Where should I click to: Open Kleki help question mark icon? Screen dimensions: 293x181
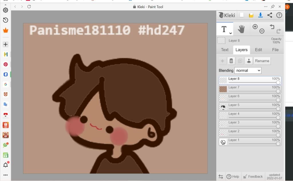(279, 15)
